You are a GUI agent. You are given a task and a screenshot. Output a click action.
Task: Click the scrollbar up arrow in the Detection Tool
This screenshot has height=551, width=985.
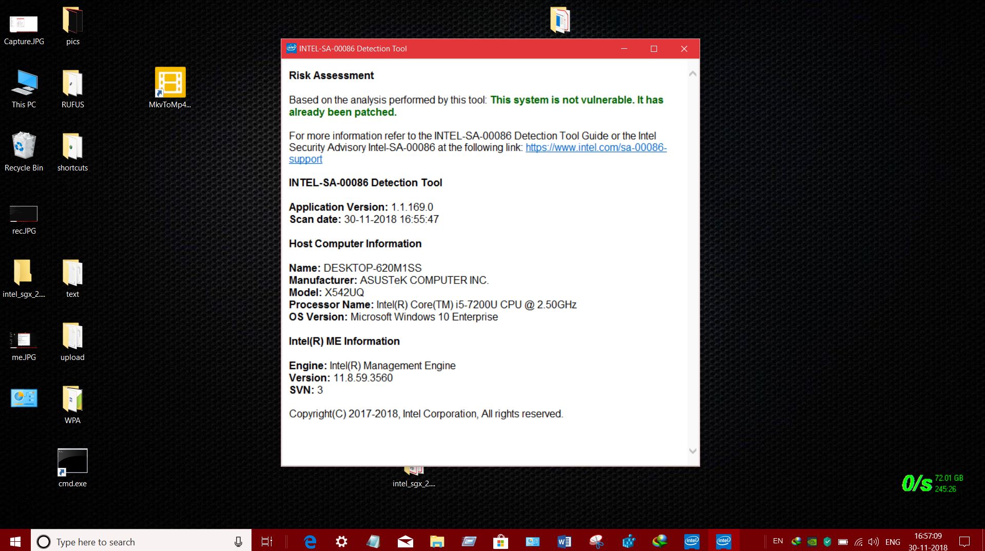click(x=692, y=74)
